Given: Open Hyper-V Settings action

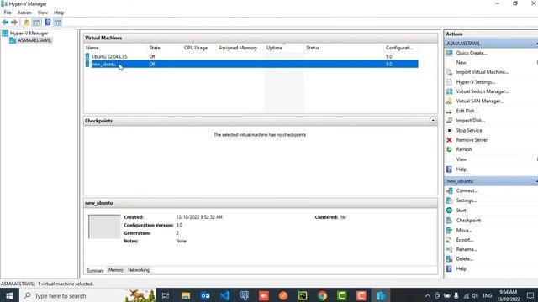Looking at the screenshot, I should click(x=476, y=82).
